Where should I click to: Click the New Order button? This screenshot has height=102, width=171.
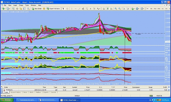(x=37, y=9)
